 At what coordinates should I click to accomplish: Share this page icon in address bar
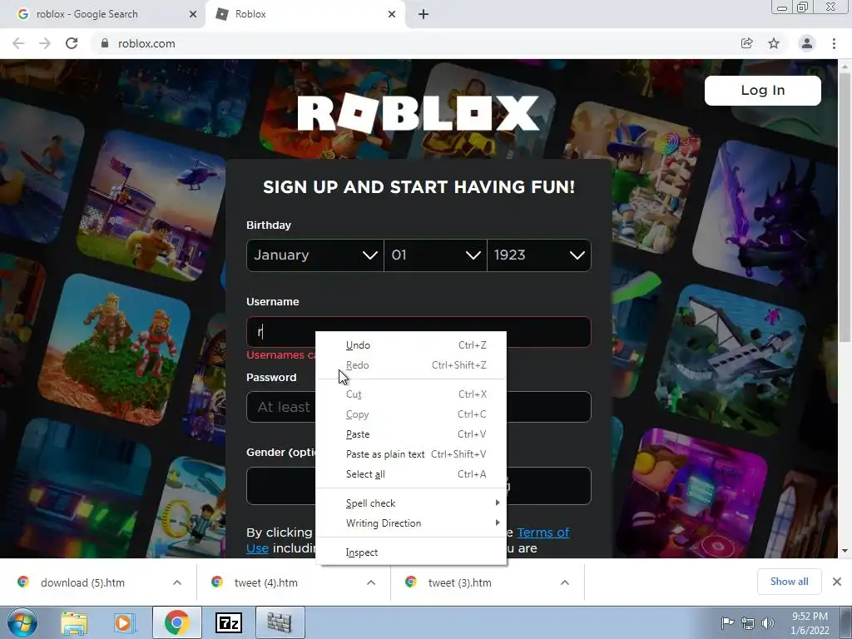click(746, 43)
